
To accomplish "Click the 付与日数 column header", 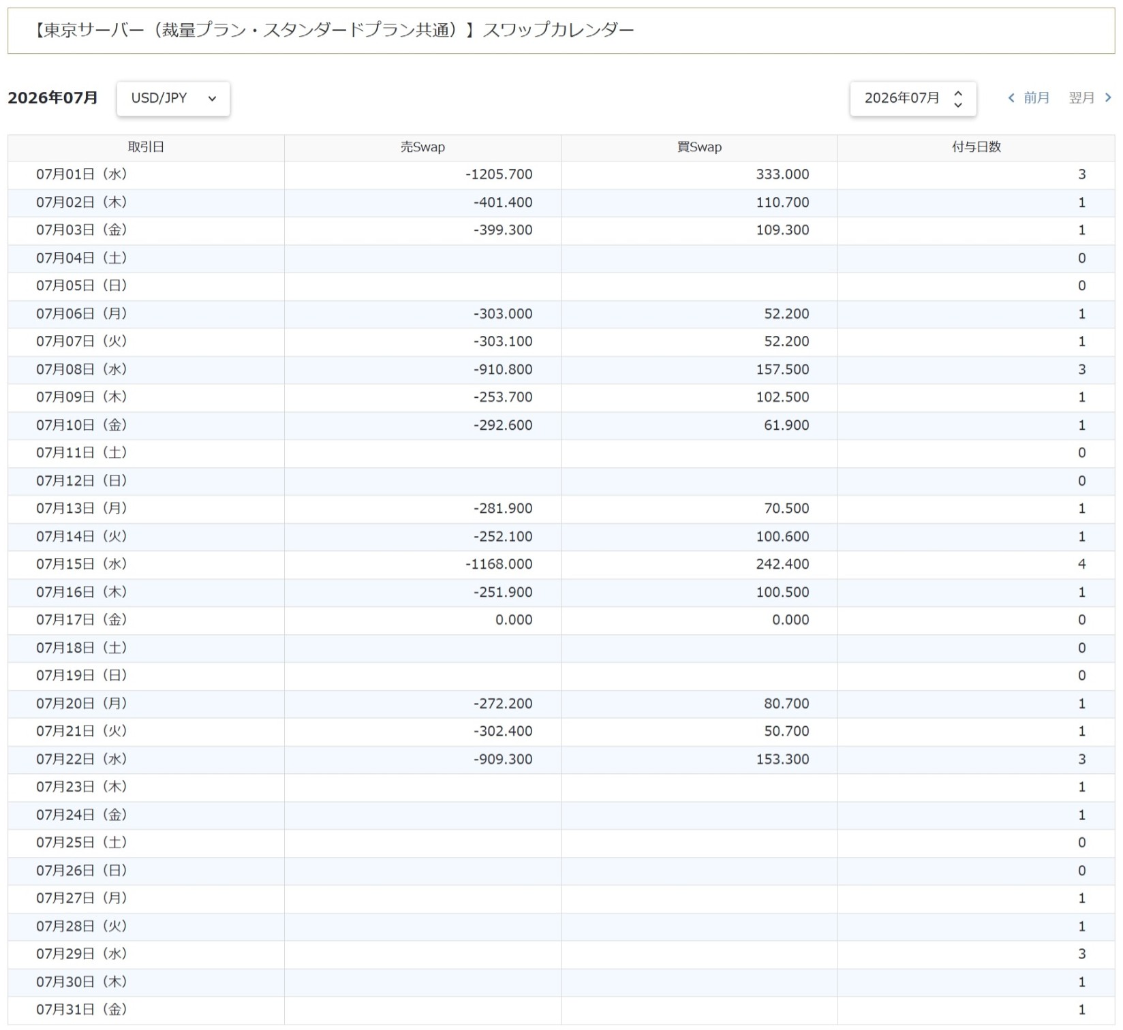I will pos(976,147).
